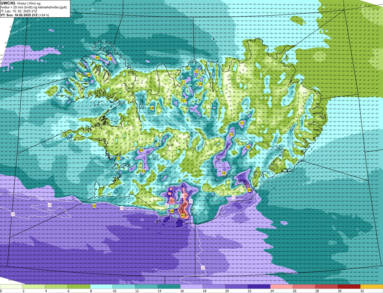Image resolution: width=383 pixels, height=293 pixels.
Task: Click the yellow 42 gust marker
Action: click(183, 215)
